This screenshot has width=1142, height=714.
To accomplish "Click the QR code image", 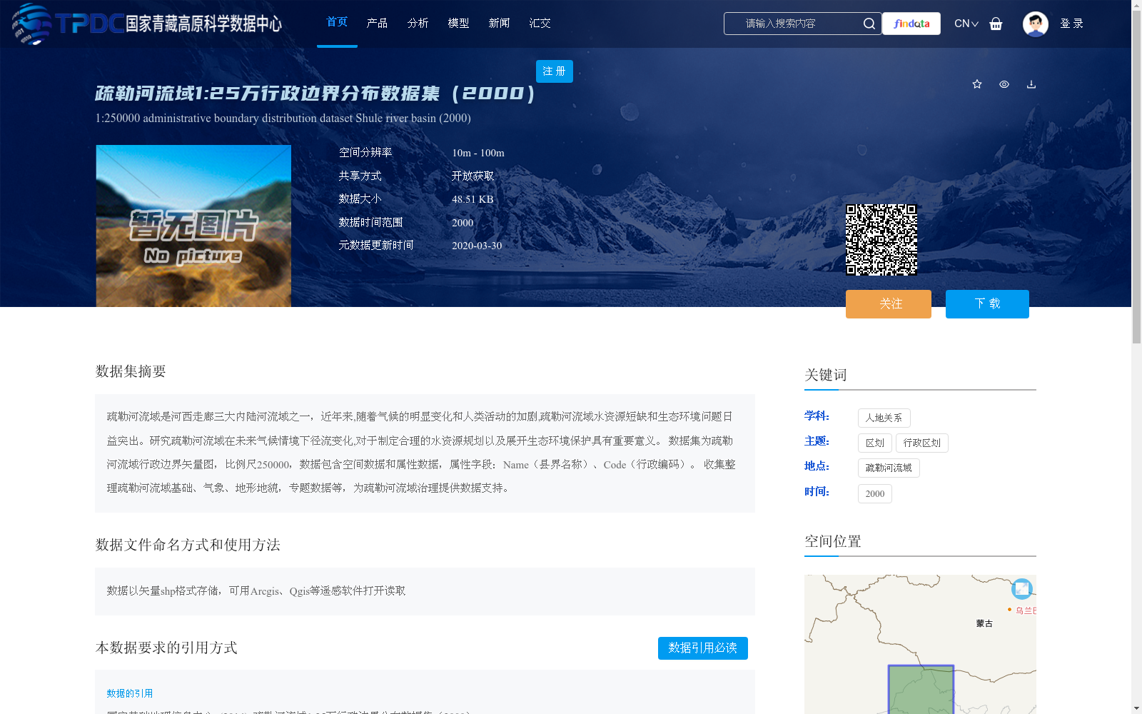I will (881, 240).
